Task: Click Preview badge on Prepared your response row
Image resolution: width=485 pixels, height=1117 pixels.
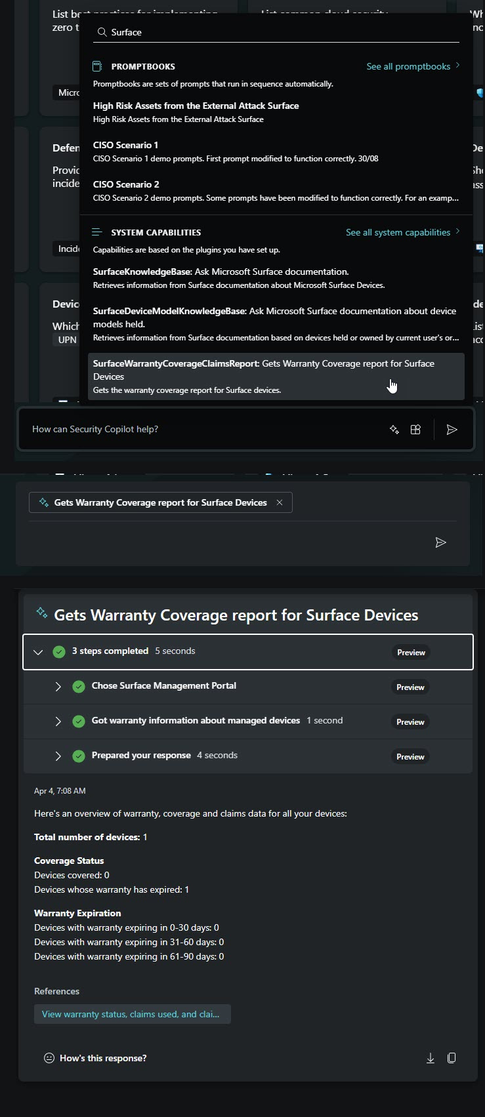Action: click(410, 757)
